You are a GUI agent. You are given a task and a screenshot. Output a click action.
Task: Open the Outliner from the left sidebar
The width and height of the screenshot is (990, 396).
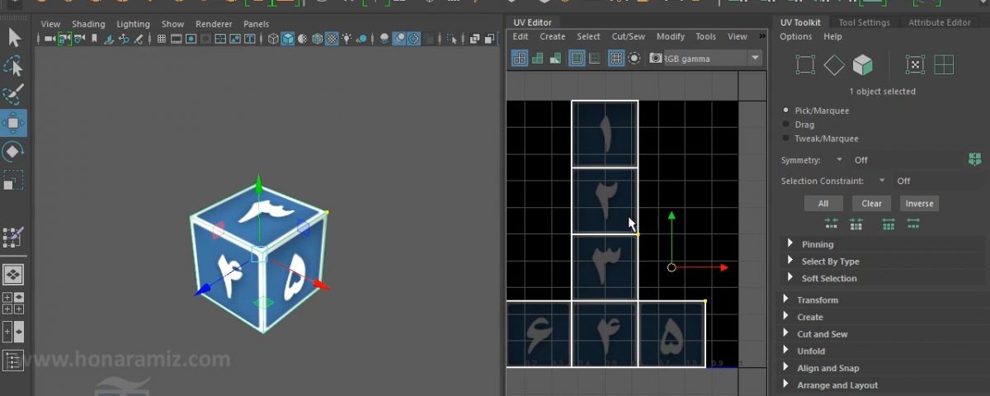[13, 361]
